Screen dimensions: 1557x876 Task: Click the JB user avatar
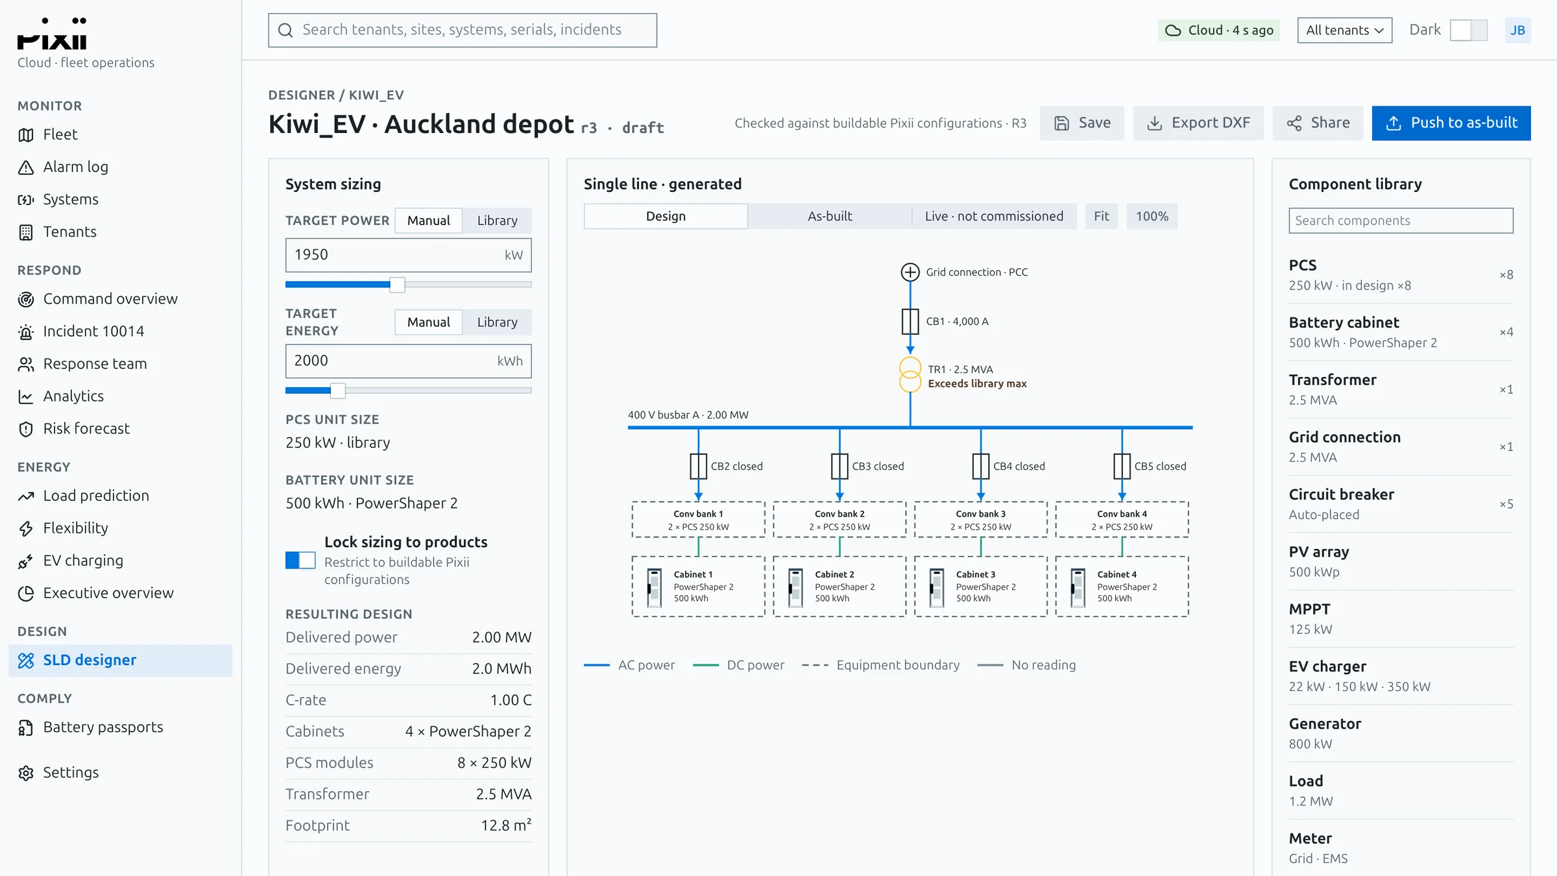1517,30
